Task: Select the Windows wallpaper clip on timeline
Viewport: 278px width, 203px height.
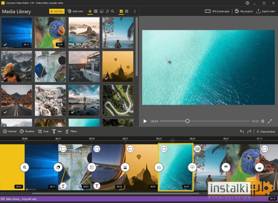Action: pos(41,167)
